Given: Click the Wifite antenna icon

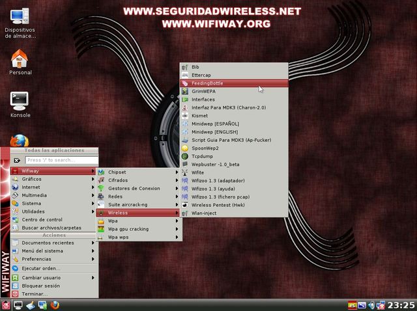Looking at the screenshot, I should click(185, 172).
